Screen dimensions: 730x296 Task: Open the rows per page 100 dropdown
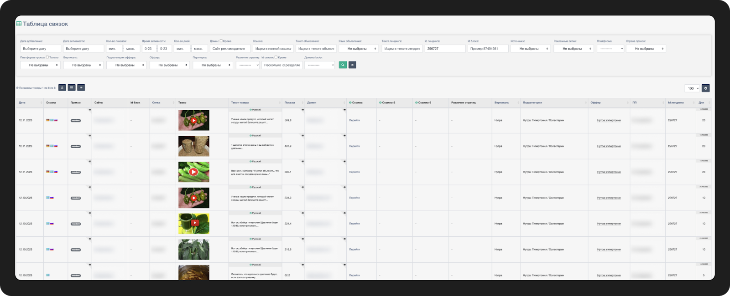[692, 88]
